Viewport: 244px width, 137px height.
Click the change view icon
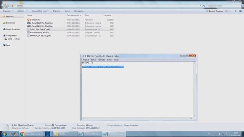[227, 11]
